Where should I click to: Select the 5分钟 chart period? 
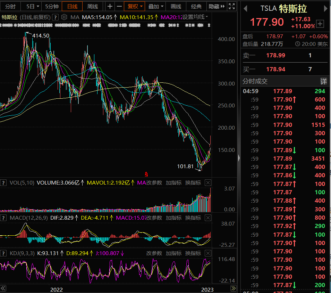[x=52, y=6]
